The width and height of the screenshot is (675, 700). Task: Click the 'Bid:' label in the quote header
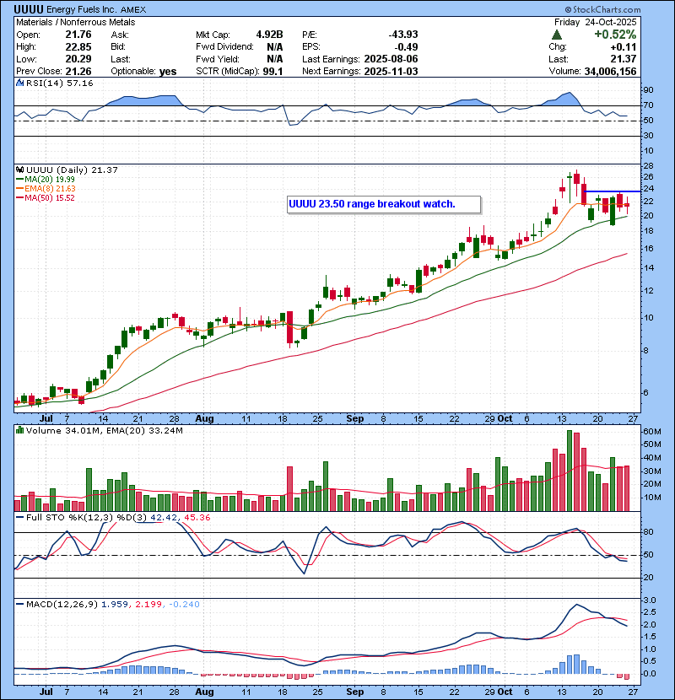pyautogui.click(x=118, y=47)
